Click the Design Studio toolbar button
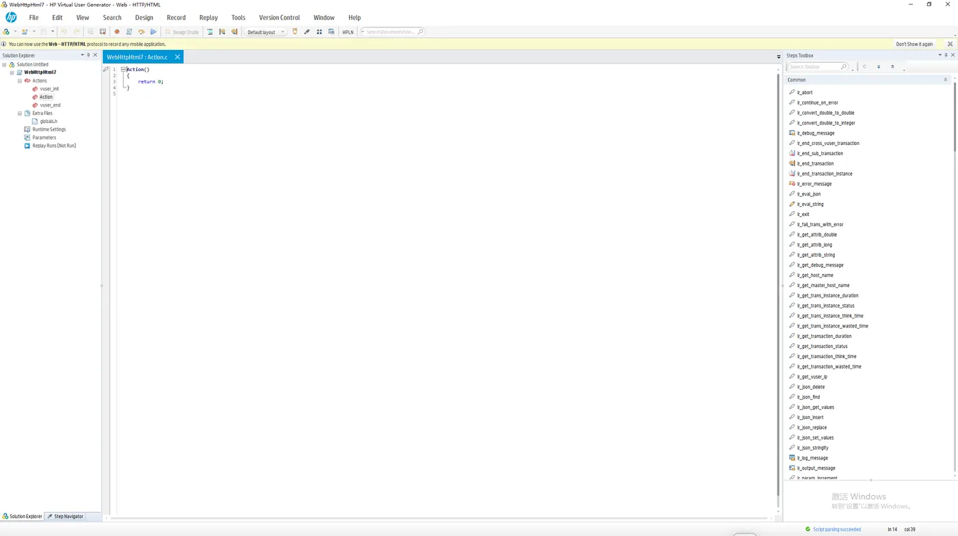 (182, 32)
